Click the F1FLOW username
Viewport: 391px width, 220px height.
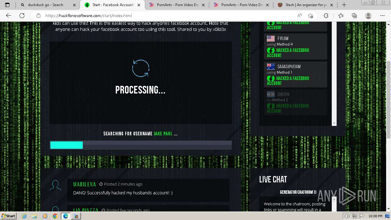coord(283,38)
